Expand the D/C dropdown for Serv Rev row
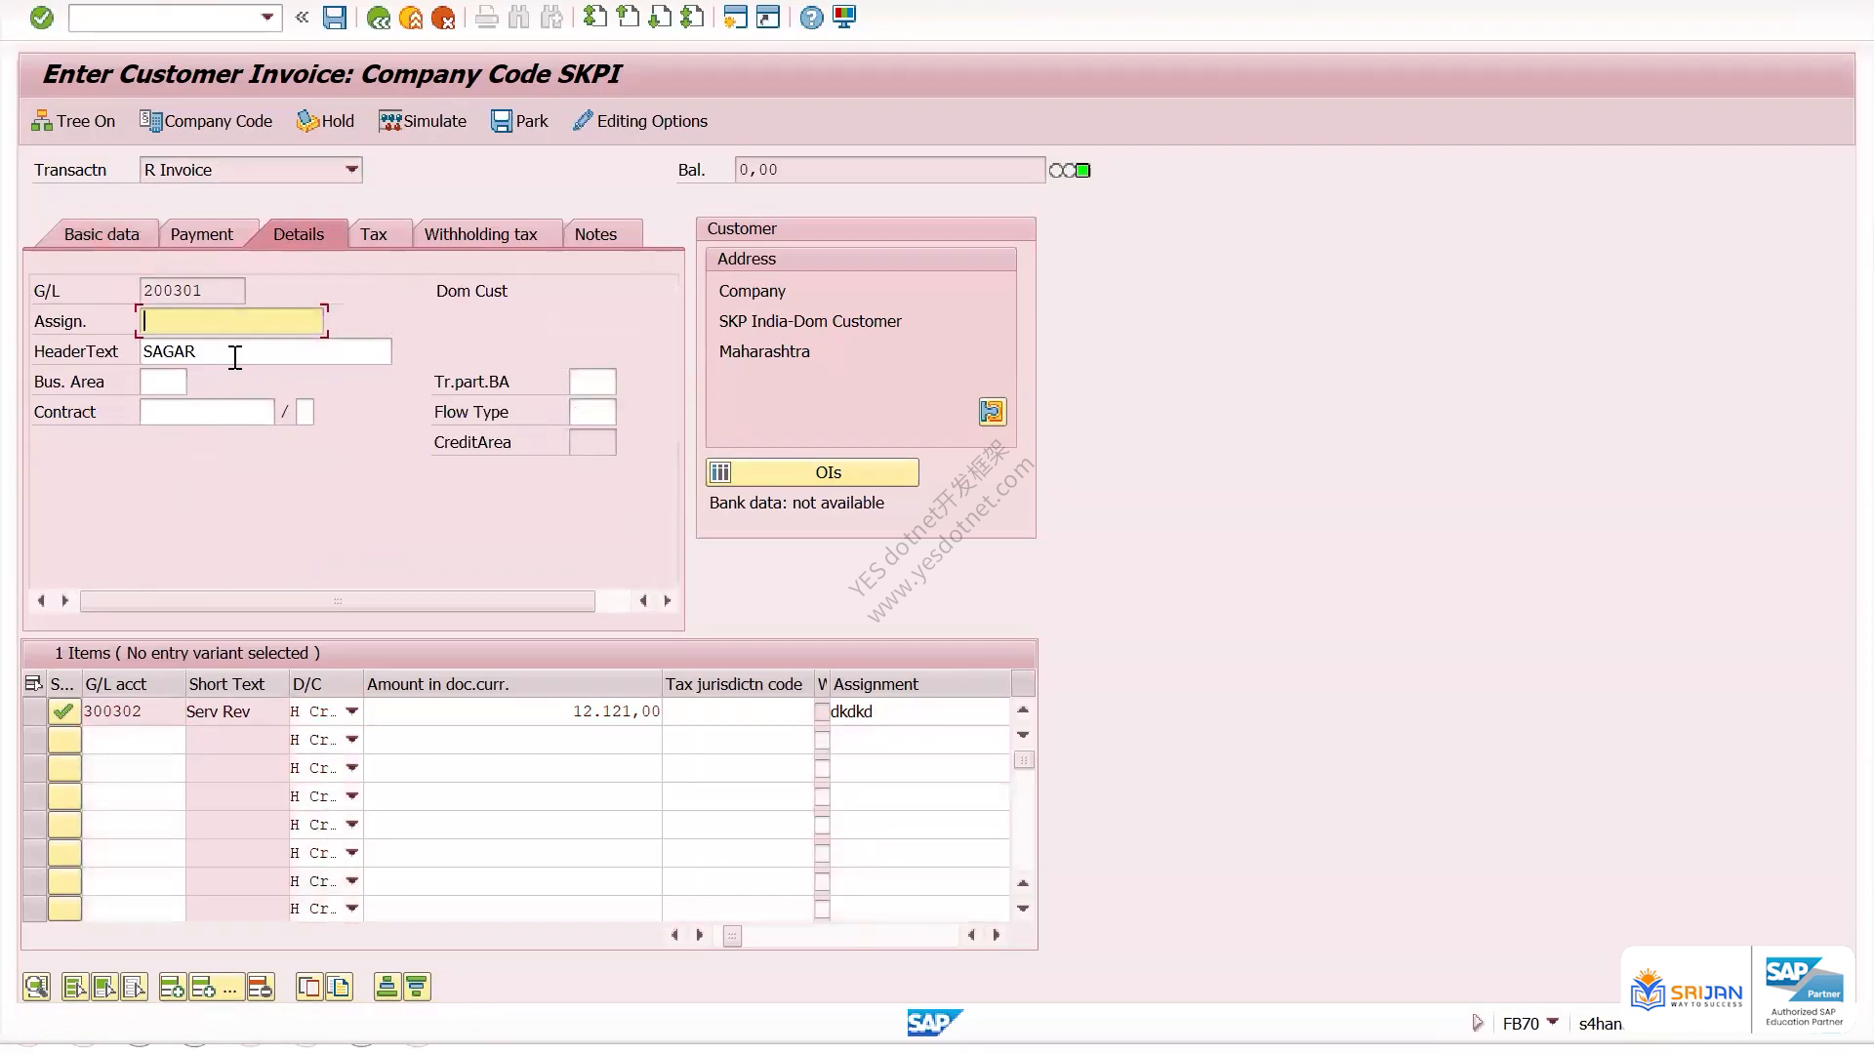Image resolution: width=1874 pixels, height=1054 pixels. [x=352, y=711]
